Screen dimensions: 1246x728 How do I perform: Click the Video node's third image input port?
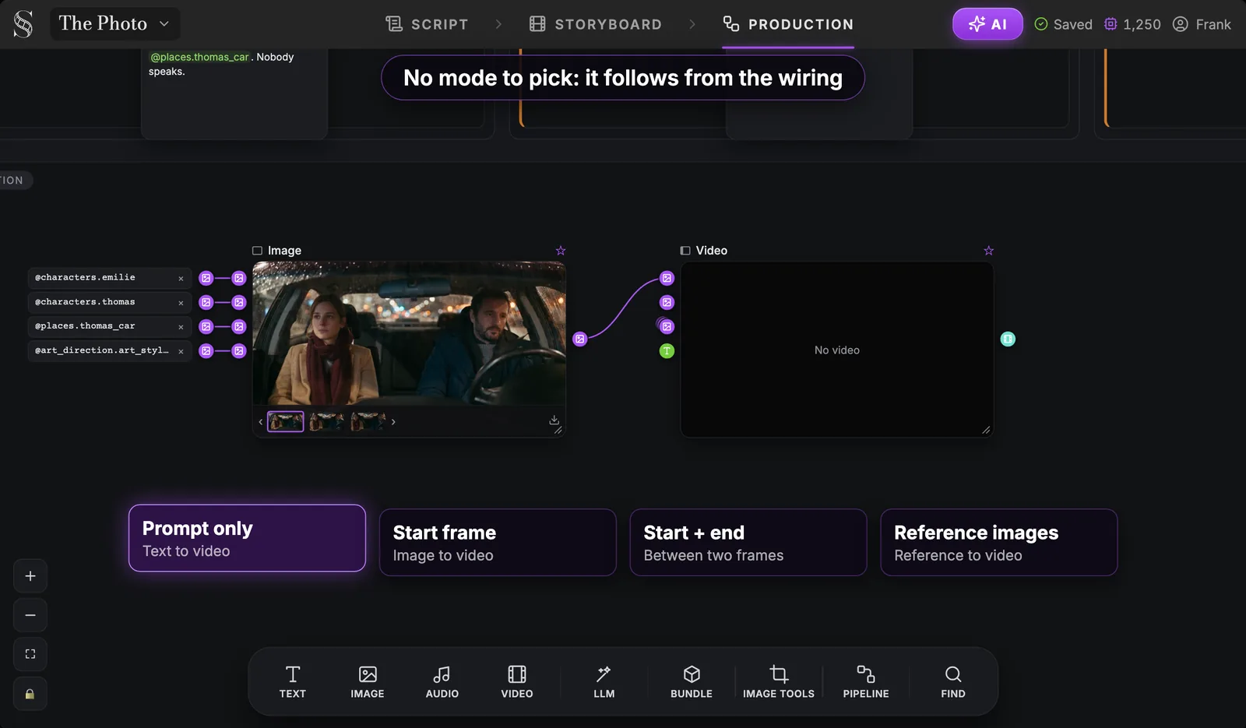(667, 326)
